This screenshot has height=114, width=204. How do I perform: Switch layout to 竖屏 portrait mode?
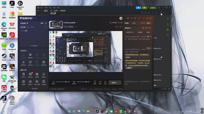tap(46, 23)
